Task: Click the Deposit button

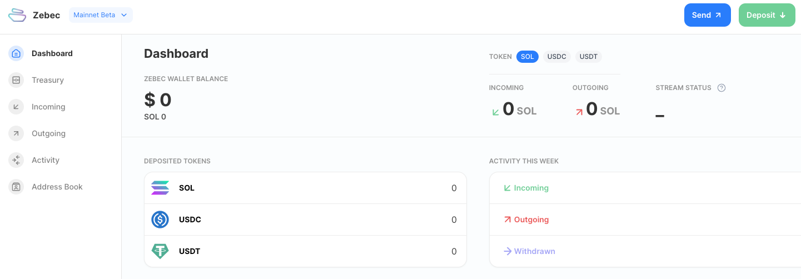Action: pyautogui.click(x=767, y=15)
